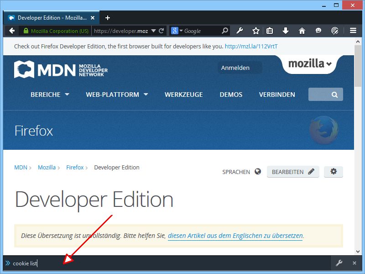
Task: Select the Developer Edition - Mozilla tab
Action: [51, 18]
